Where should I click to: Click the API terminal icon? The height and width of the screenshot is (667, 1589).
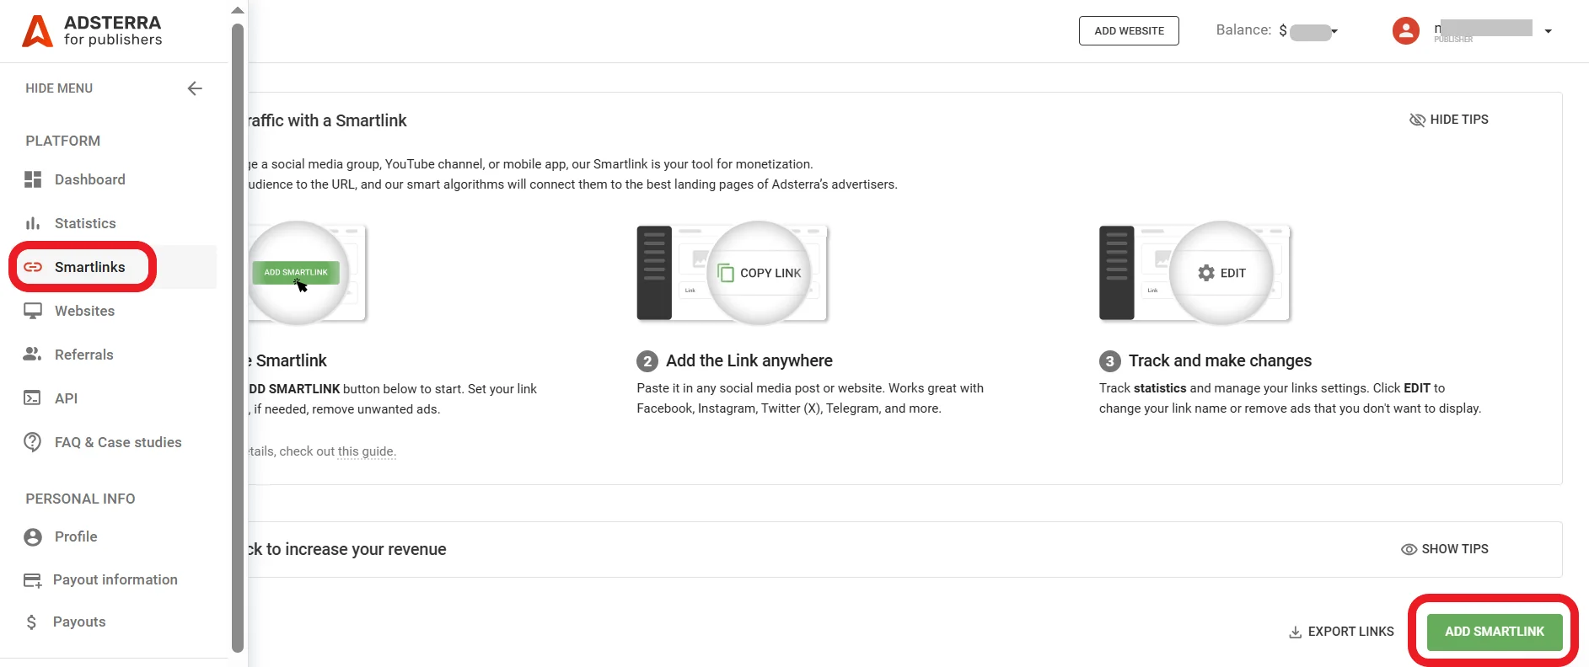pyautogui.click(x=32, y=398)
